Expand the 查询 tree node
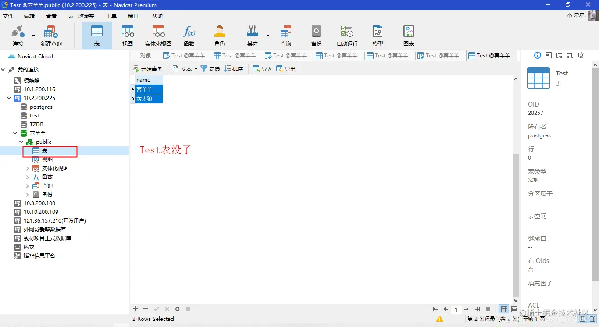Image resolution: width=599 pixels, height=327 pixels. (28, 185)
